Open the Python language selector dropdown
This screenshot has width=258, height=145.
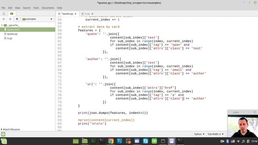(199, 134)
